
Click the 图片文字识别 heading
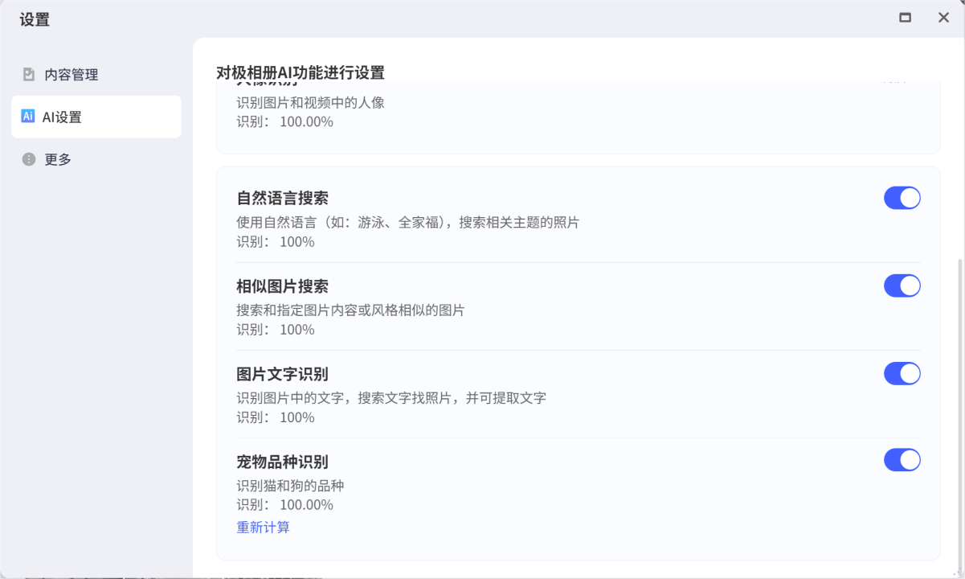coord(282,374)
